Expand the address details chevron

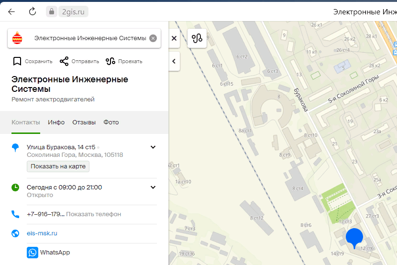[x=153, y=147]
